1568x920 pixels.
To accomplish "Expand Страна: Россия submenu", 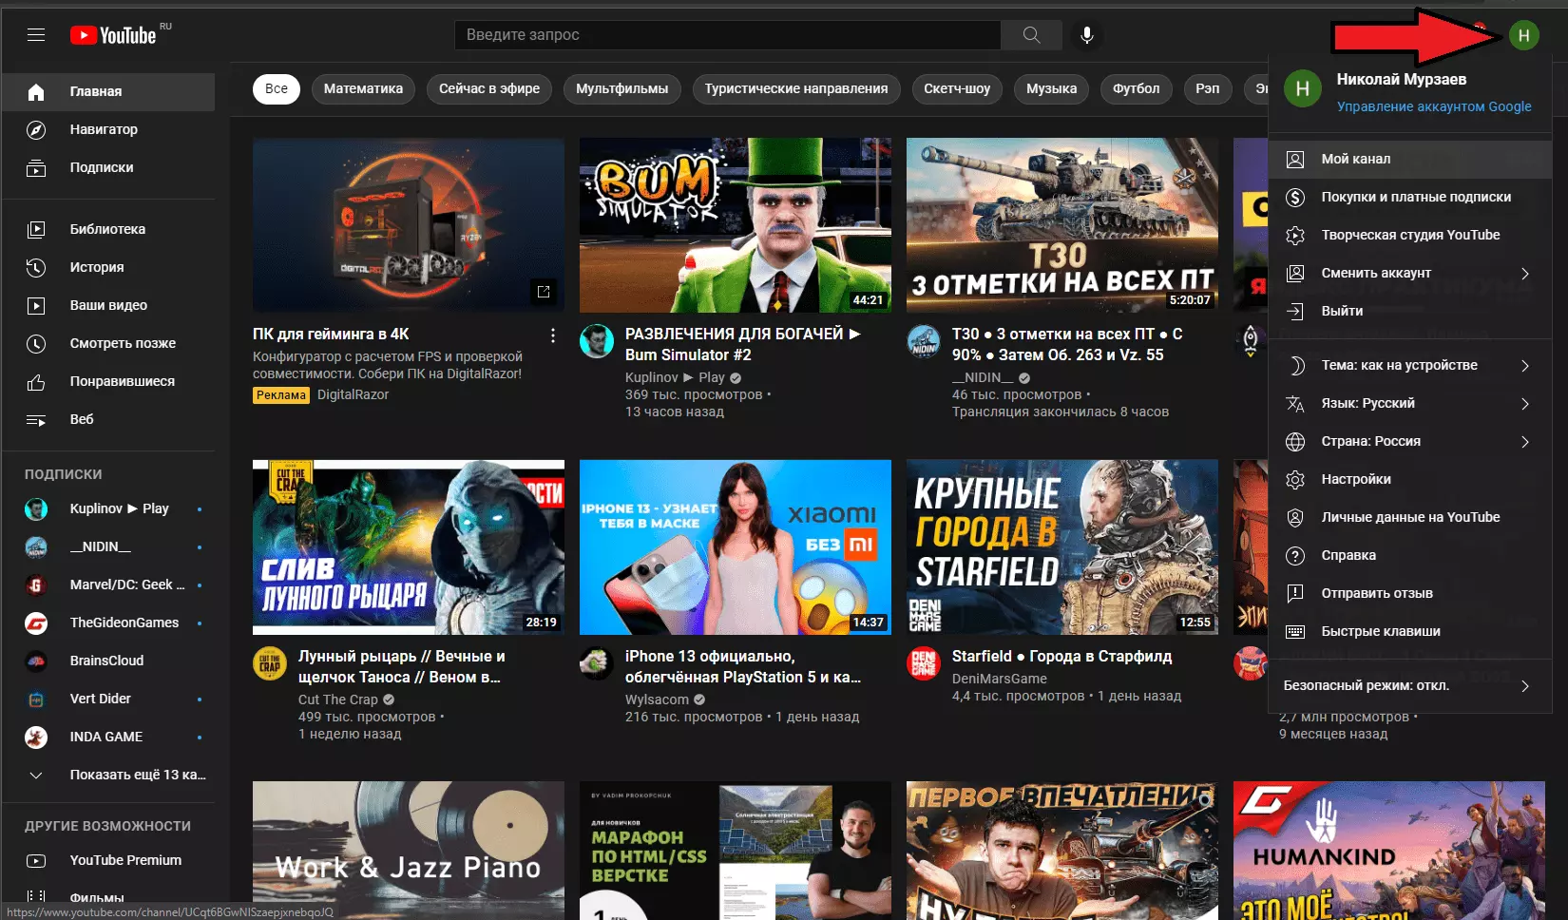I will click(x=1410, y=441).
